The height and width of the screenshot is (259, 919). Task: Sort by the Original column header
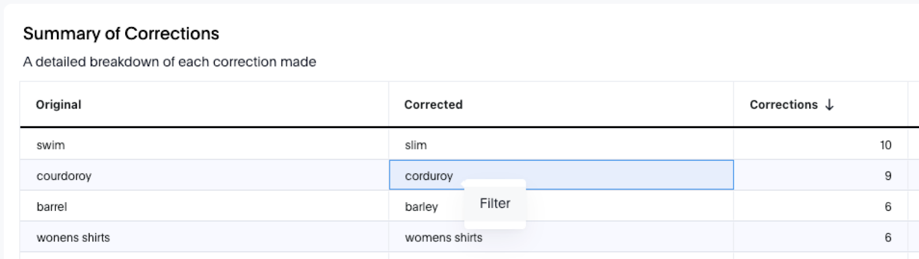pyautogui.click(x=59, y=105)
